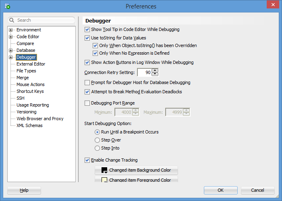Viewport: 282px width, 201px height.
Task: Decrease Connection Retry Setting with down arrow
Action: point(155,74)
